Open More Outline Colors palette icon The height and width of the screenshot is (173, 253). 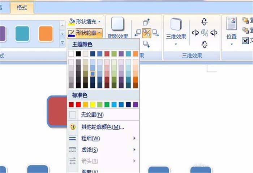[73, 127]
